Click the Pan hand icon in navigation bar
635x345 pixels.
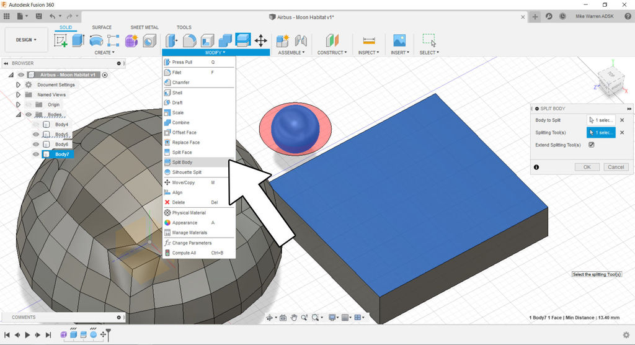(x=293, y=318)
